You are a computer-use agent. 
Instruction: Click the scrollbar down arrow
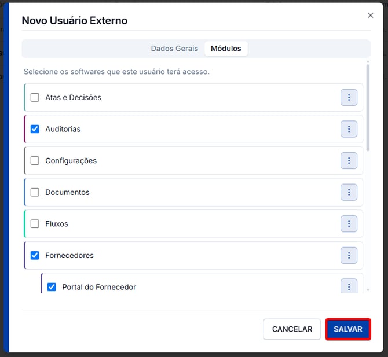(x=368, y=290)
